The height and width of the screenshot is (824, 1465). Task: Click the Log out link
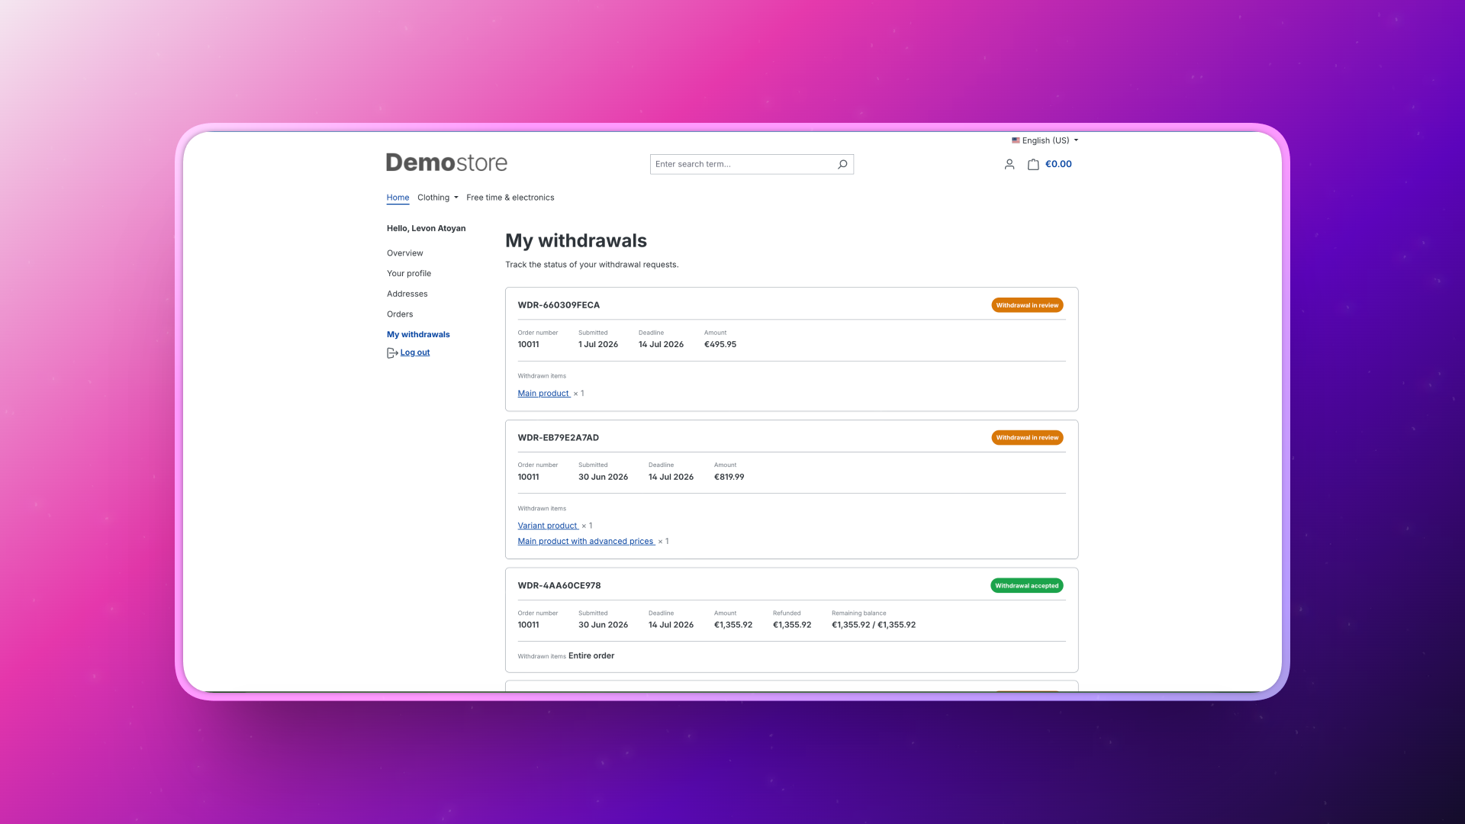415,352
